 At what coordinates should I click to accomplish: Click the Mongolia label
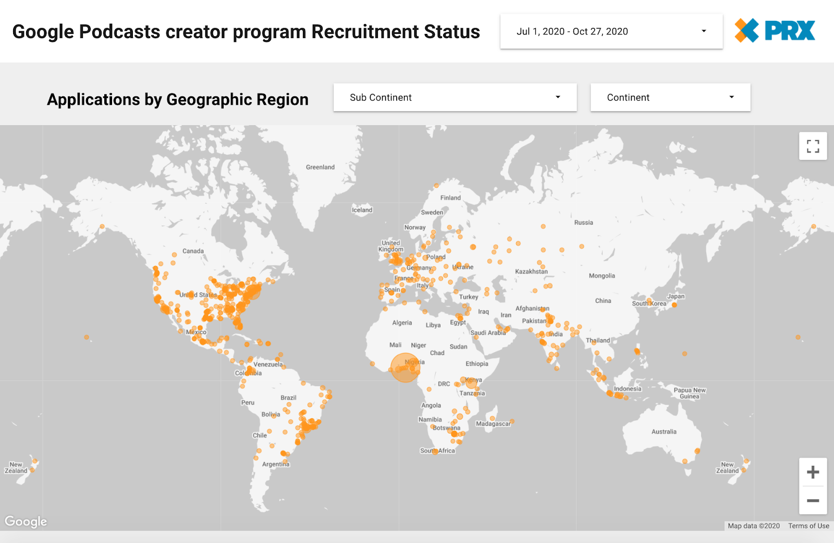pyautogui.click(x=602, y=276)
